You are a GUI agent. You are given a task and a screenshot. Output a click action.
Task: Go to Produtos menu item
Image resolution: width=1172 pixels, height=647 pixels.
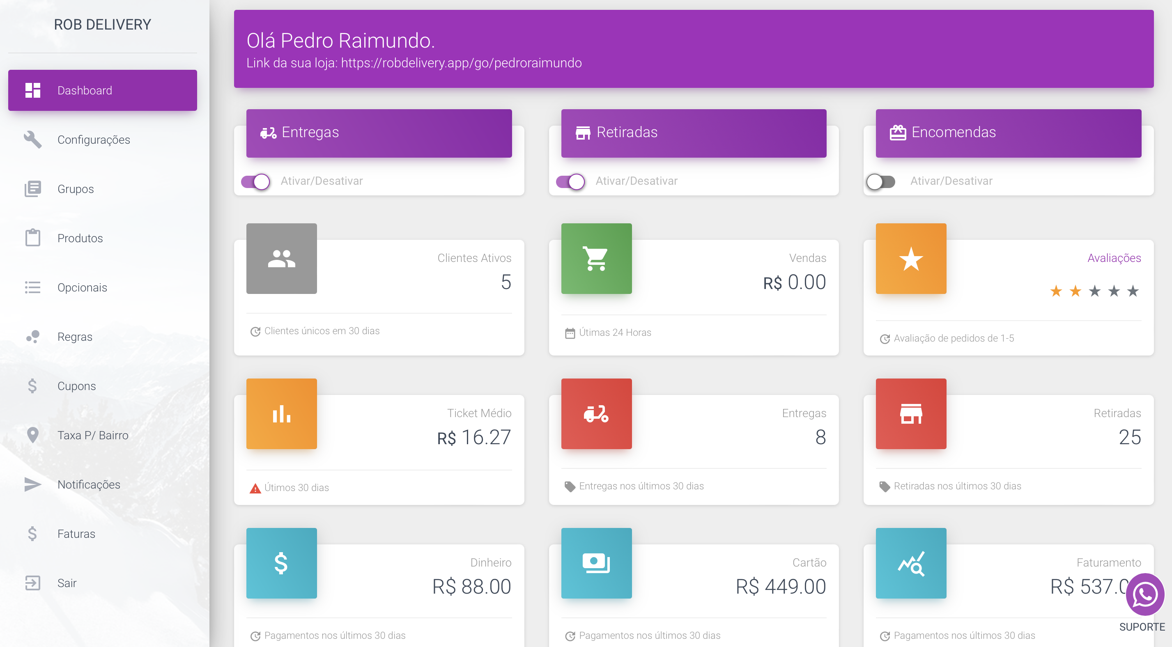(x=80, y=238)
